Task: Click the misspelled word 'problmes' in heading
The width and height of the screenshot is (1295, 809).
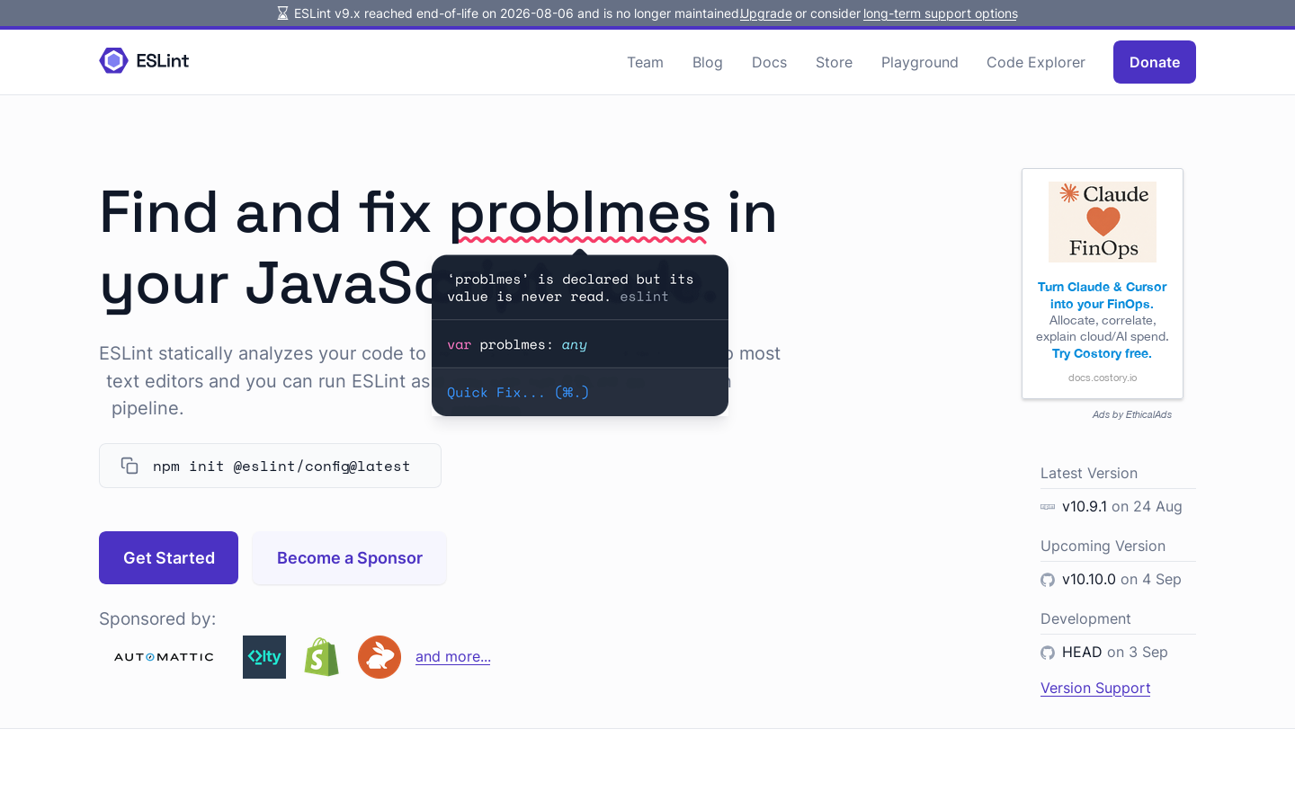Action: coord(580,213)
